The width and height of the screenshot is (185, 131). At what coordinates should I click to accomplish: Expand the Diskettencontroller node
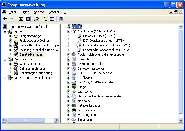coord(68,64)
